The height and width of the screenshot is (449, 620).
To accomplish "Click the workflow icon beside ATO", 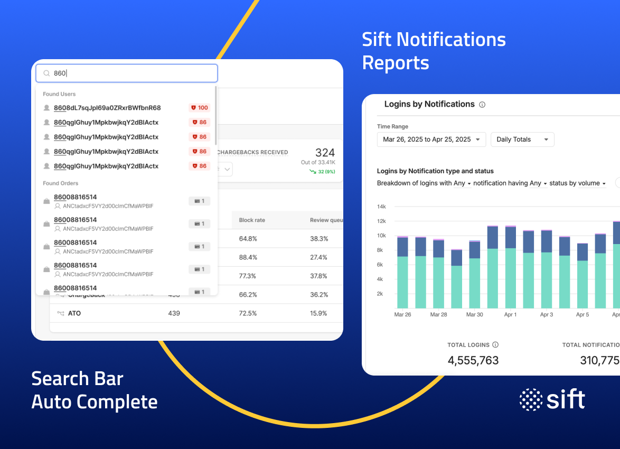I will pyautogui.click(x=61, y=313).
